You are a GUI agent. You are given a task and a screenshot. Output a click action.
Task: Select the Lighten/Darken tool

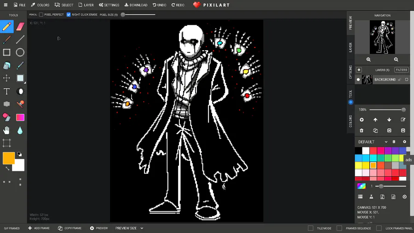point(20,91)
